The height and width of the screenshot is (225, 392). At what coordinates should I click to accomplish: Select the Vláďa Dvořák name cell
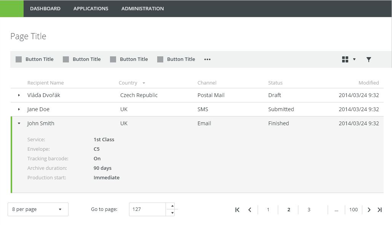point(44,95)
